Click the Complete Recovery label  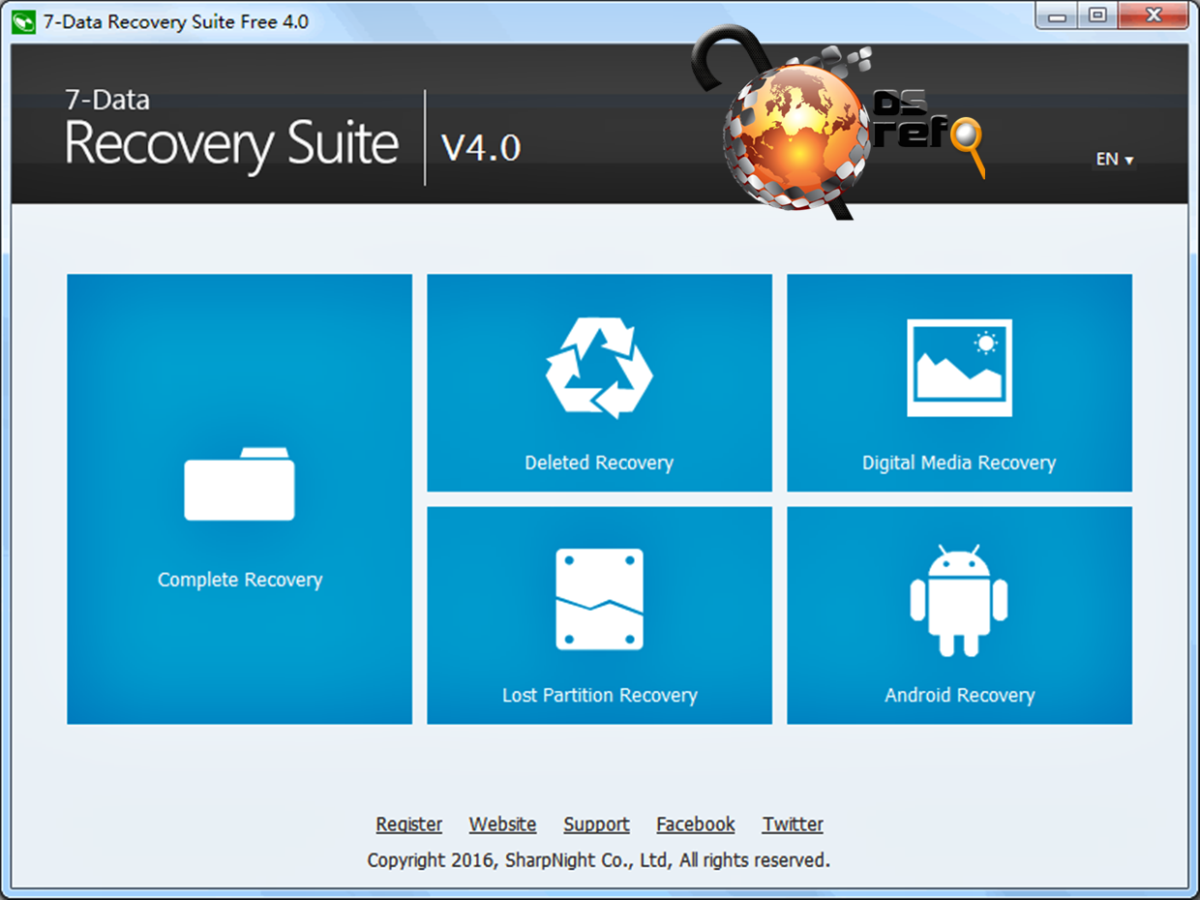(x=240, y=580)
